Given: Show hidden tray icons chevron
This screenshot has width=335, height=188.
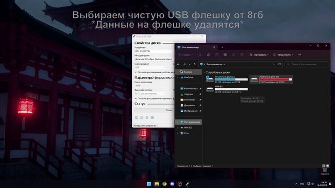Looking at the screenshot, I should click(x=296, y=184).
